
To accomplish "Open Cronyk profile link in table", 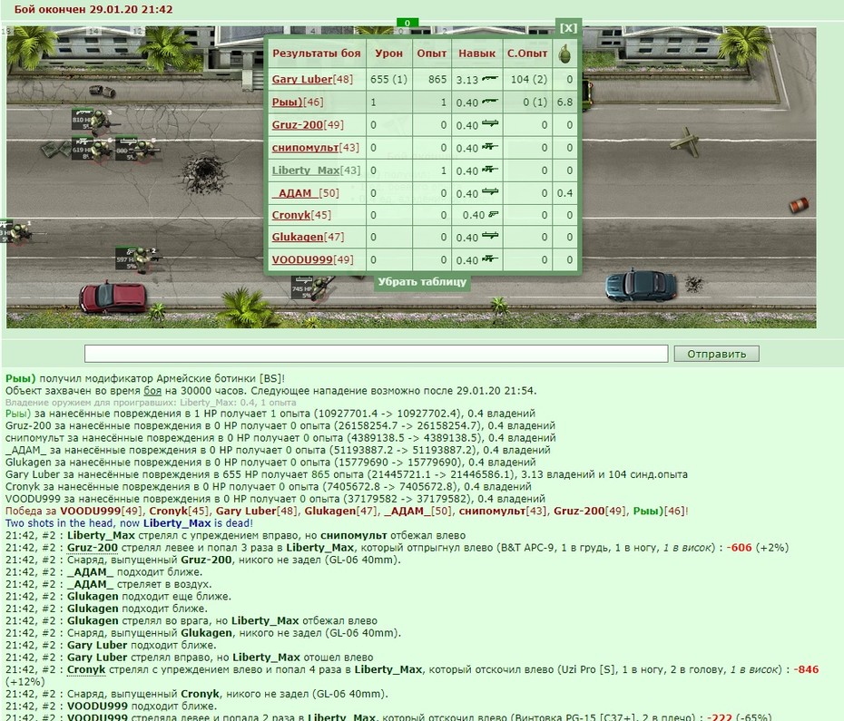I will (x=291, y=215).
